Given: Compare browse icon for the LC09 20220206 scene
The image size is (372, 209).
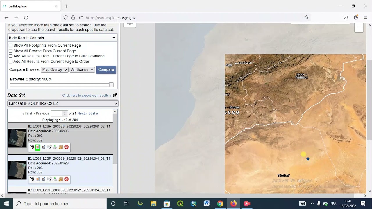Looking at the screenshot, I should [49, 147].
